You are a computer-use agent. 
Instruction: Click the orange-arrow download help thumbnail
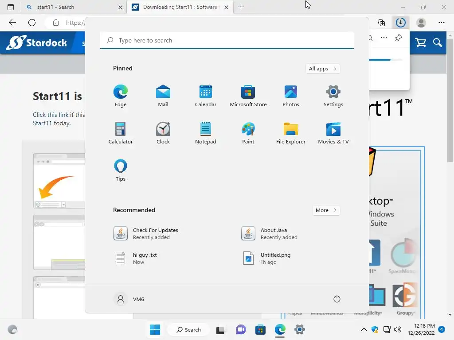point(59,181)
